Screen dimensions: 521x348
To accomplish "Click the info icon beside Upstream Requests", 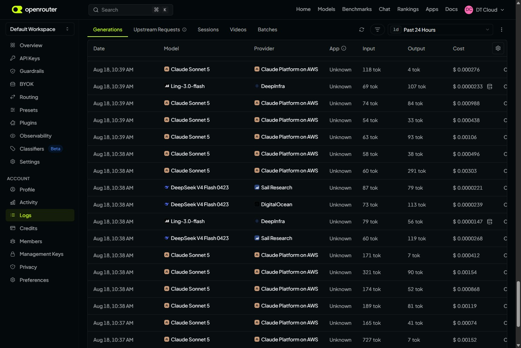I will [x=184, y=30].
